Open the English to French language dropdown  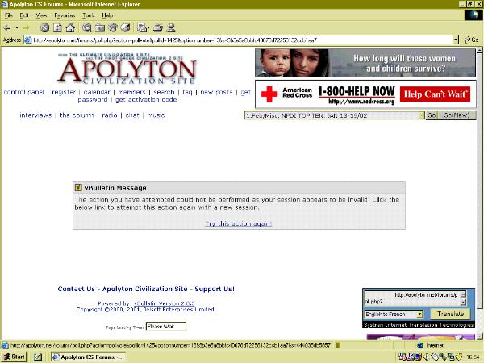419,315
